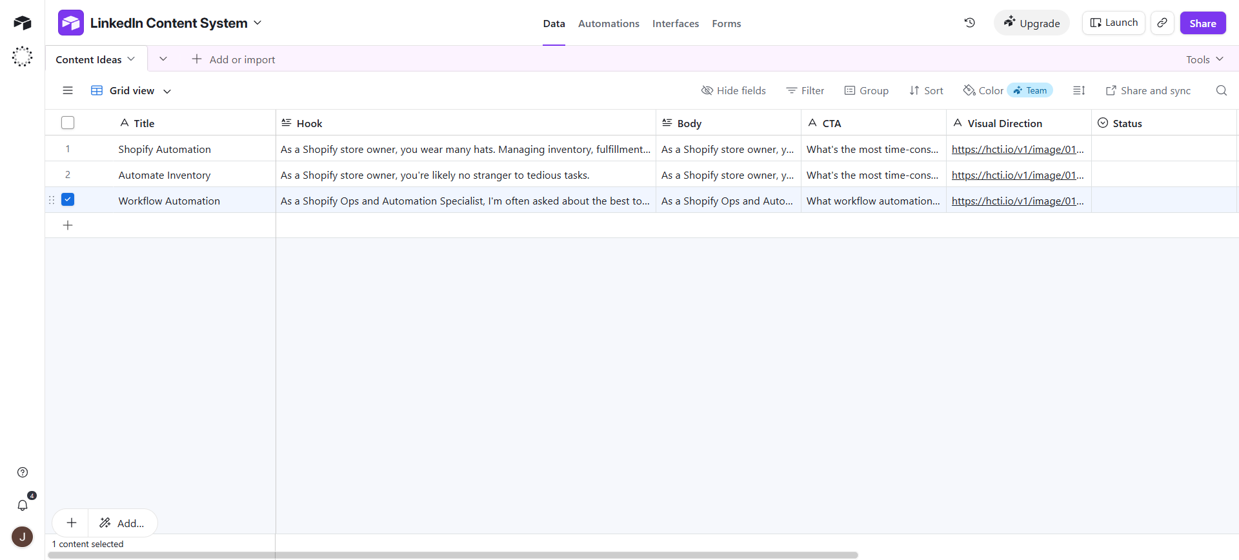1239x560 pixels.
Task: Open Airtable home logo
Action: click(x=23, y=23)
